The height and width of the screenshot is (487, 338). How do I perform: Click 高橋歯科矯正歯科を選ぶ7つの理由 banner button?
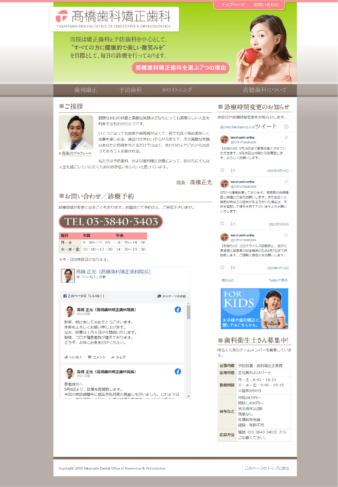click(x=180, y=68)
